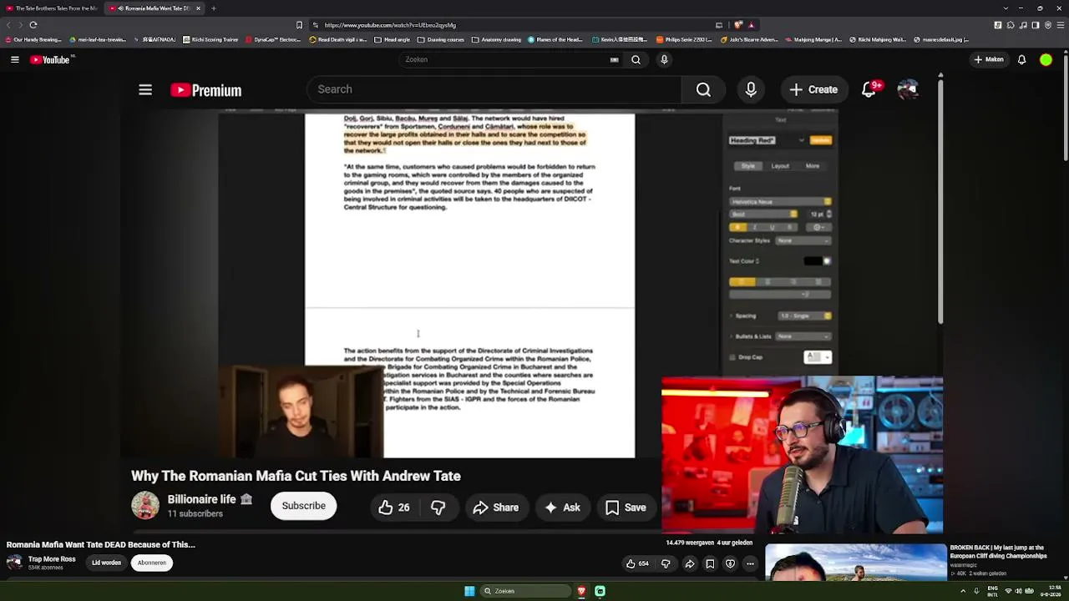Screen dimensions: 1069x601
Task: Click the thanks heart-dollar icon
Action: click(x=730, y=564)
